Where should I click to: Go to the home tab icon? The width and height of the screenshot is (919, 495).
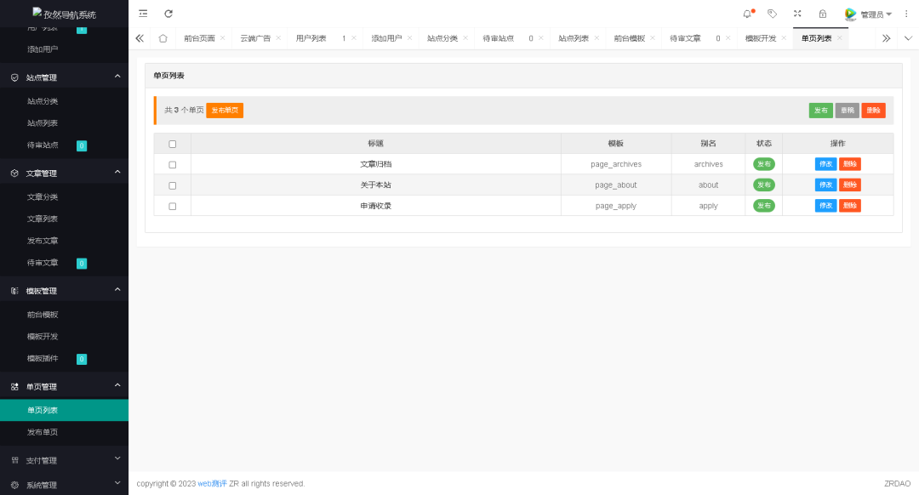tap(163, 38)
